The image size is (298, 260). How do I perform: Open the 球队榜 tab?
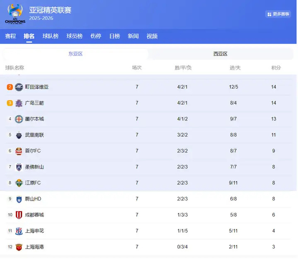point(50,36)
